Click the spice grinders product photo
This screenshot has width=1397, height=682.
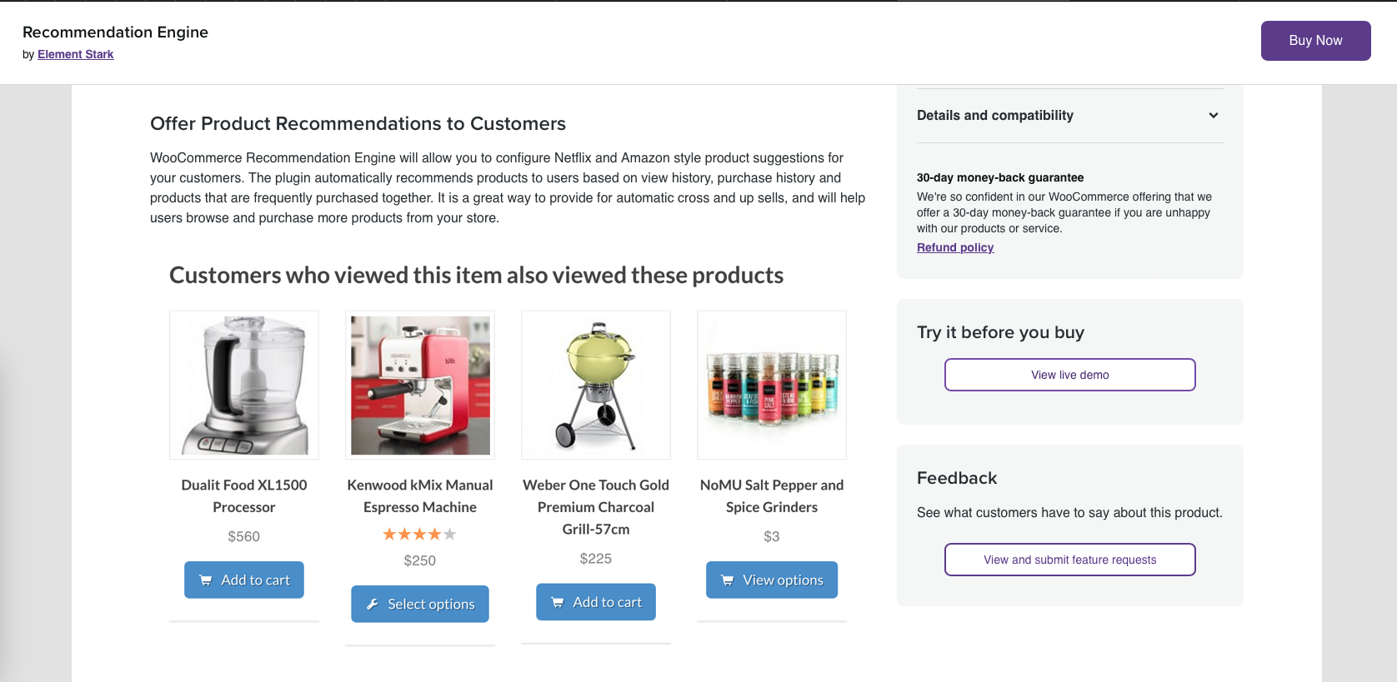[771, 385]
